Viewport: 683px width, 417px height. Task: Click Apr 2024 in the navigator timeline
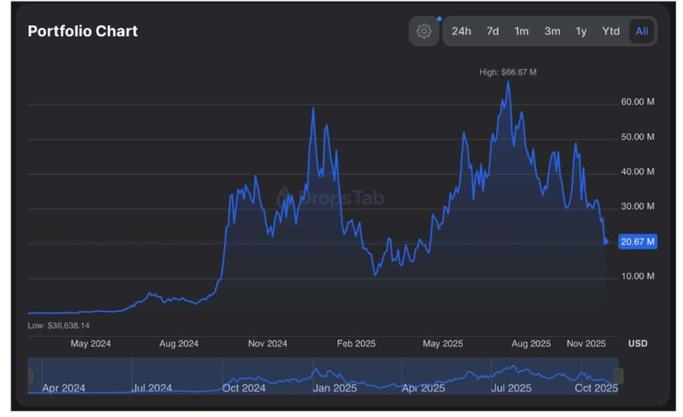63,388
